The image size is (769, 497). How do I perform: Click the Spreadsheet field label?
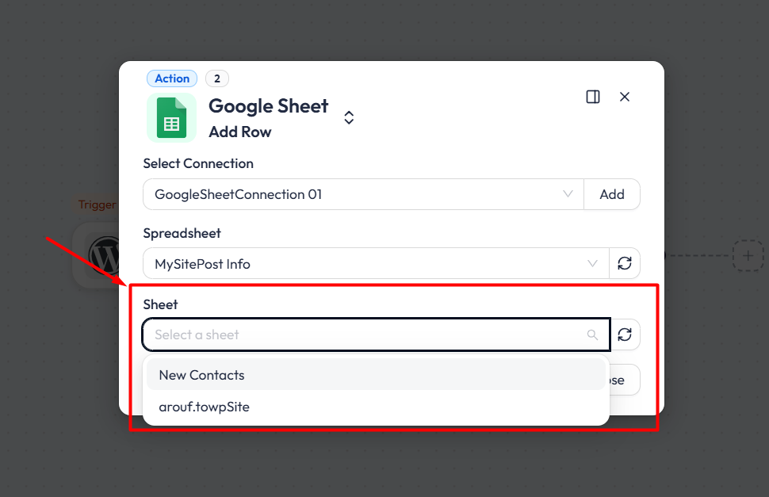(182, 233)
